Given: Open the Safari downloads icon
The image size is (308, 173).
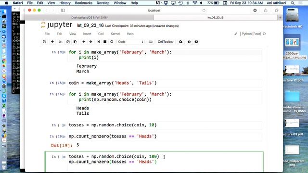Looking at the screenshot, I should 255,11.
